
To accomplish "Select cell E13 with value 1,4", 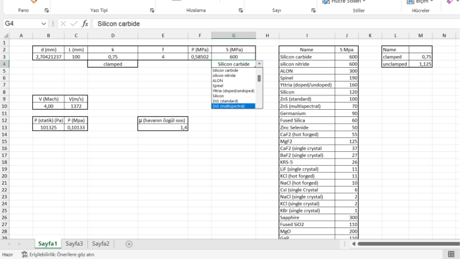I will pyautogui.click(x=163, y=128).
